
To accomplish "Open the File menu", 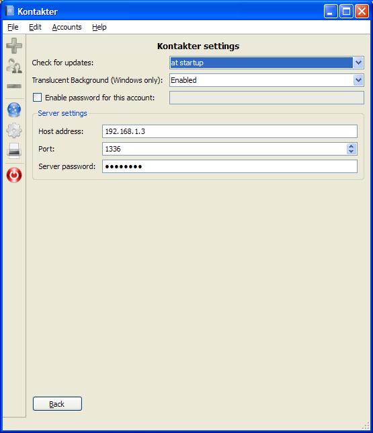I will pos(13,27).
